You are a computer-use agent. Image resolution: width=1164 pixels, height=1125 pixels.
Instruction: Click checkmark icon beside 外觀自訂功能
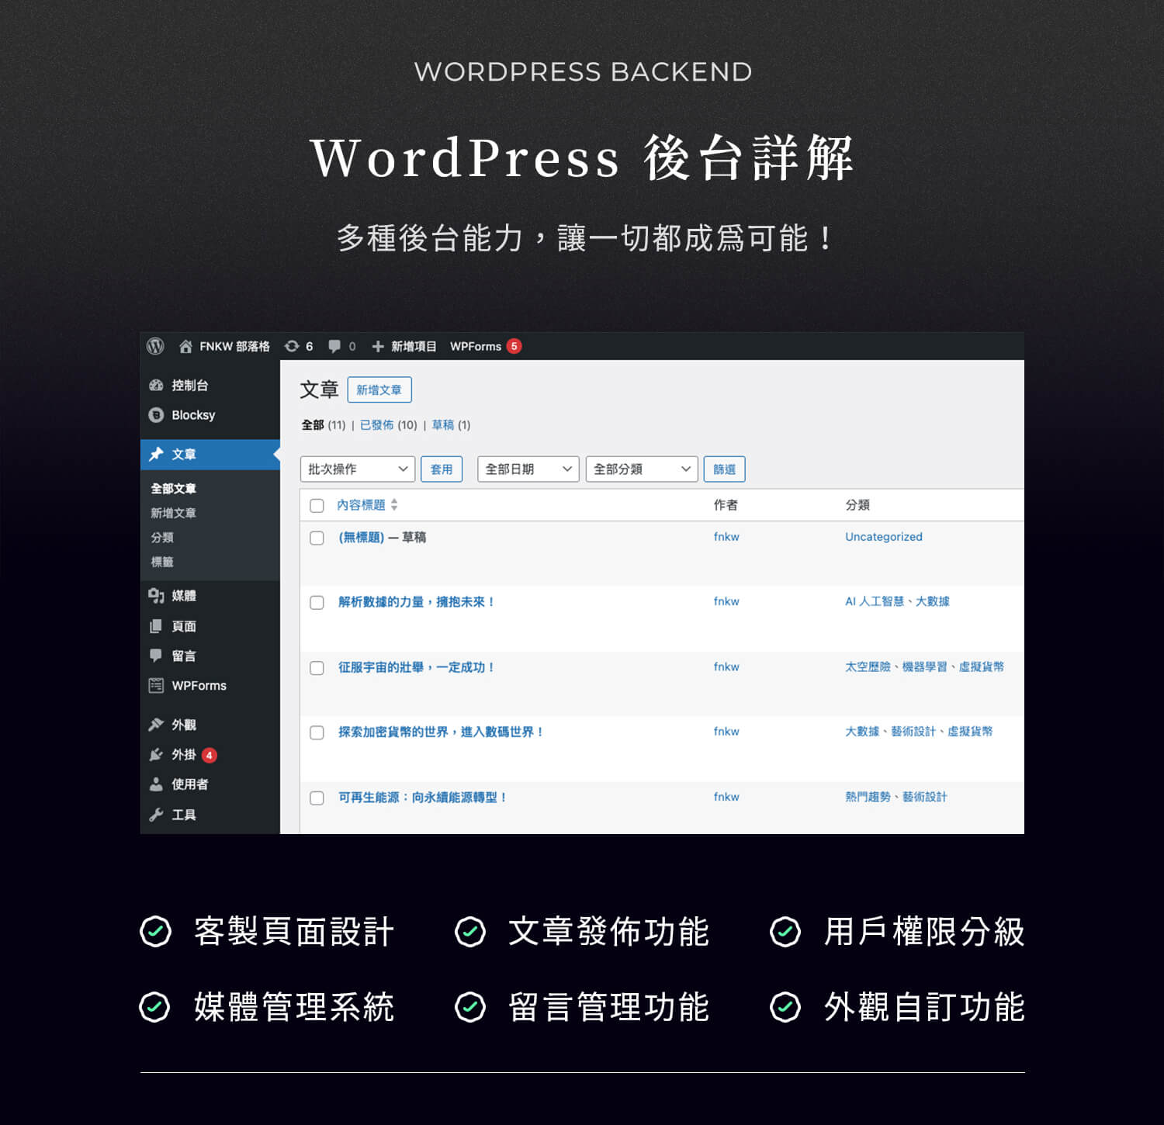pos(785,1007)
